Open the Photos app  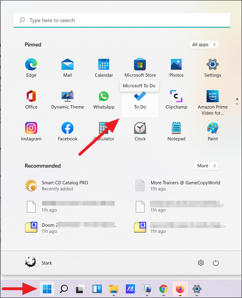pos(176,68)
